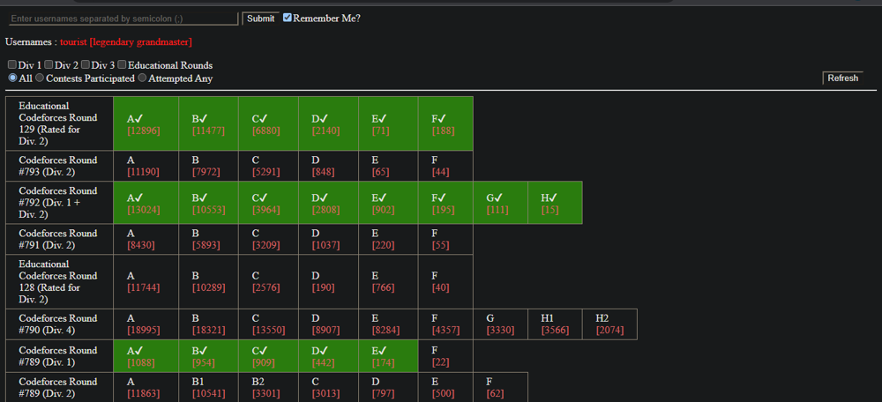Uncheck the Remember Me checkbox
Screen dimensions: 882x402
pos(288,18)
